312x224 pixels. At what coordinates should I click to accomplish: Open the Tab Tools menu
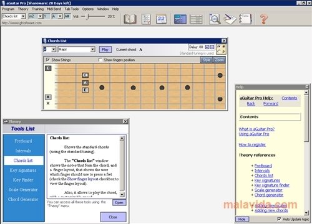pos(72,9)
